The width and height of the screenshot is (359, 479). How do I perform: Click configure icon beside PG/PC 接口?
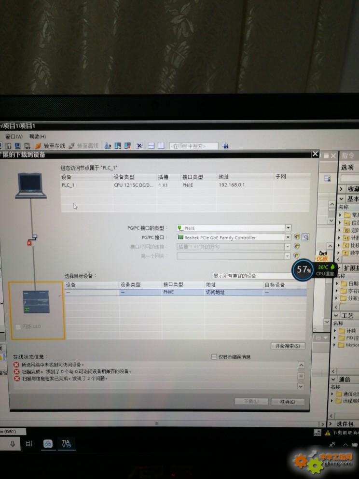297,237
